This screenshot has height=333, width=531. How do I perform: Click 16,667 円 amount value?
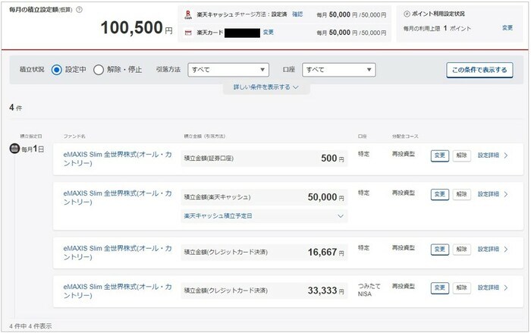(325, 252)
